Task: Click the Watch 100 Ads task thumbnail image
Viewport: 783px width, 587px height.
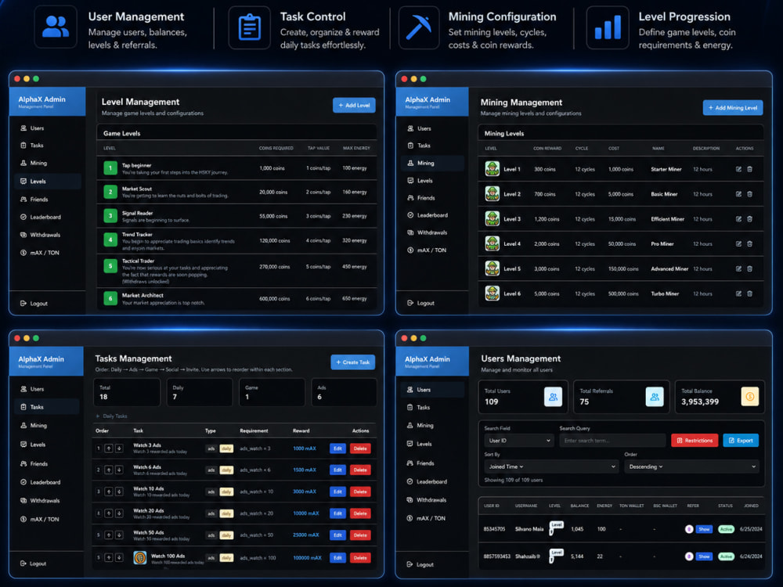Action: coord(140,557)
